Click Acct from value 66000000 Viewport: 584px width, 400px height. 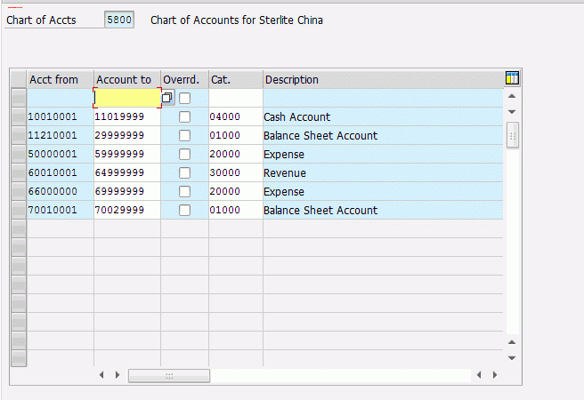(53, 191)
